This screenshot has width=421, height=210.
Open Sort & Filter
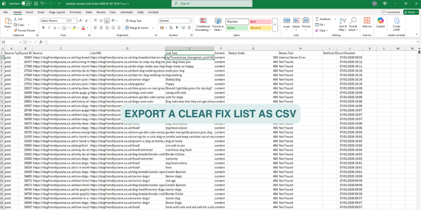click(x=343, y=25)
